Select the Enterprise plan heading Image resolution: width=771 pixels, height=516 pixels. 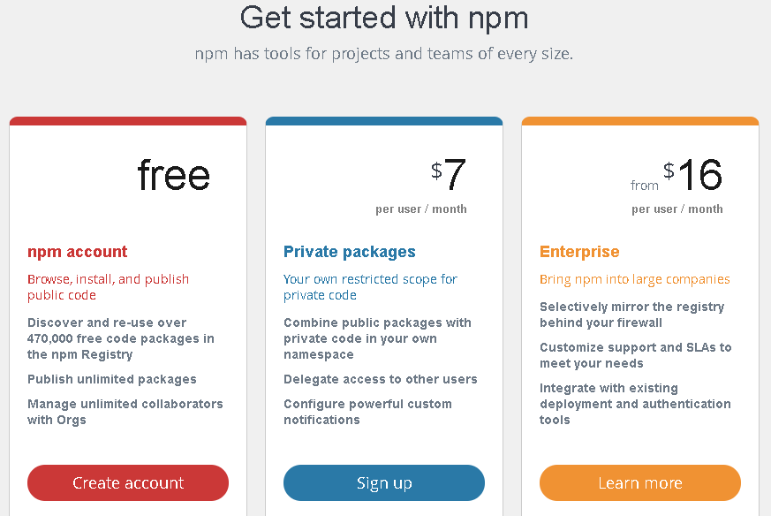click(579, 251)
